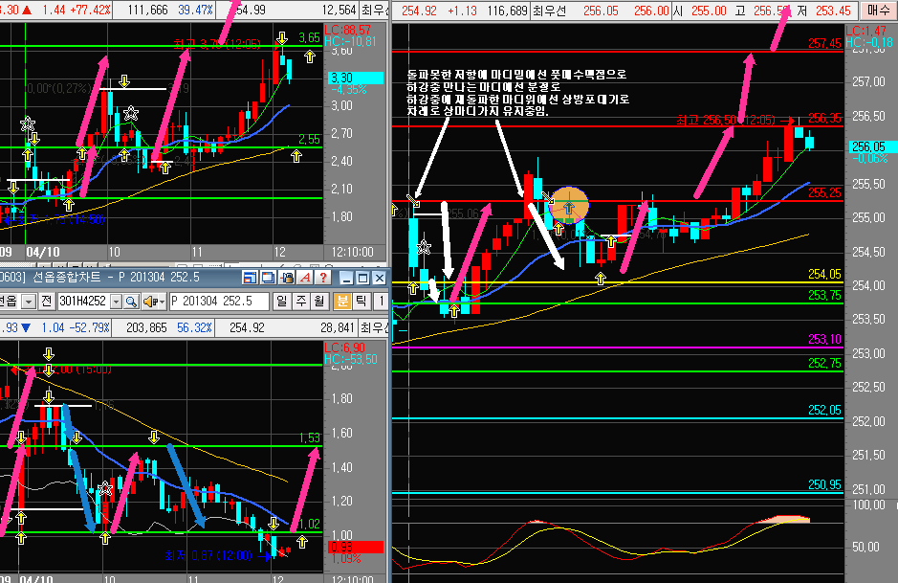Click the 12:10:00 time in top-left chart
The width and height of the screenshot is (898, 583).
pos(352,252)
